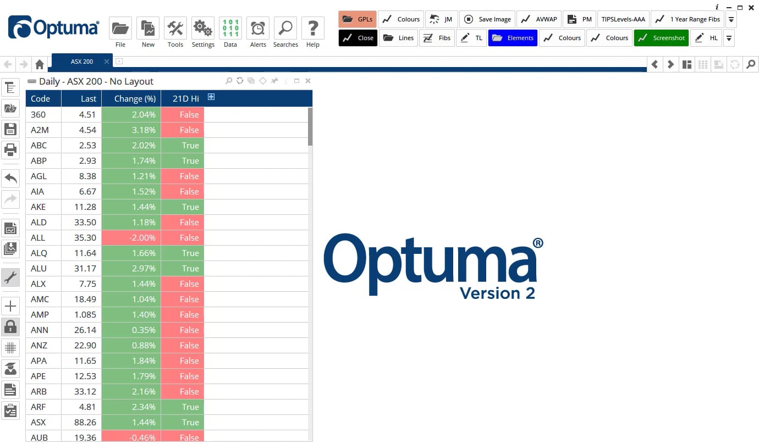Click the checklist clipboard sidebar icon
This screenshot has width=759, height=444.
[x=10, y=410]
